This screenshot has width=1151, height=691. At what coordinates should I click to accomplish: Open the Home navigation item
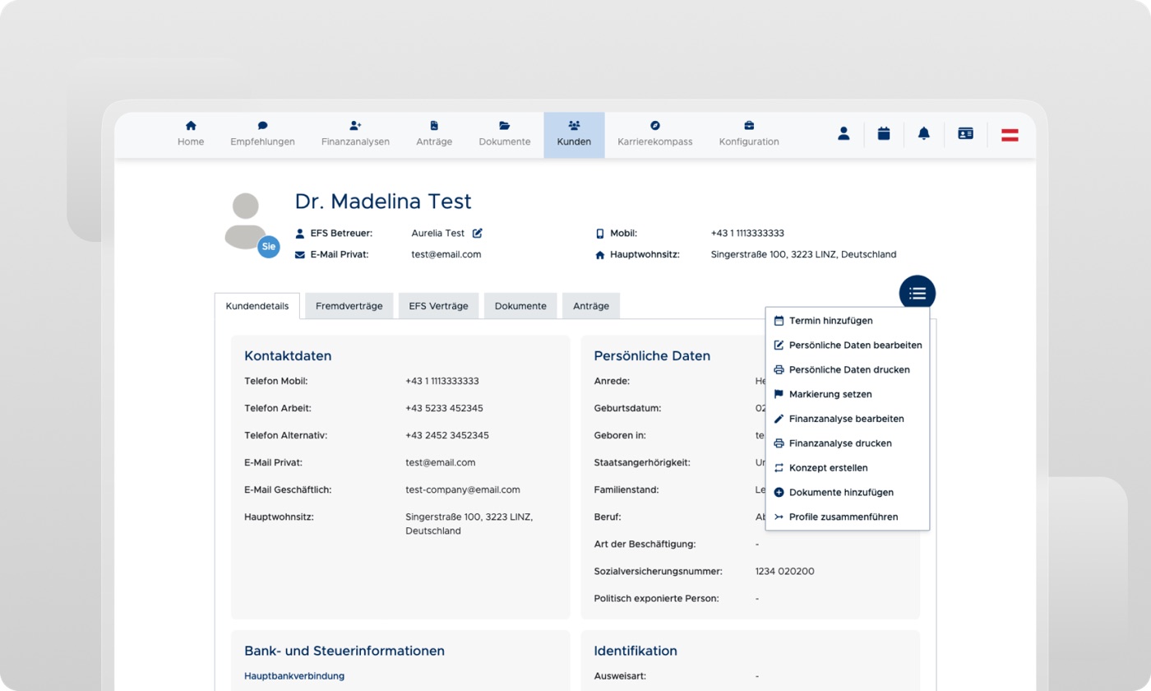(x=191, y=135)
